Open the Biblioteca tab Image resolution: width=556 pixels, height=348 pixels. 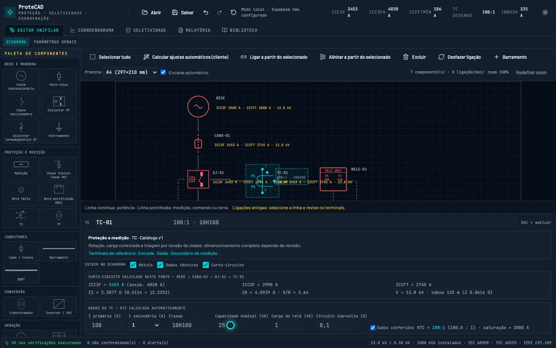point(239,30)
